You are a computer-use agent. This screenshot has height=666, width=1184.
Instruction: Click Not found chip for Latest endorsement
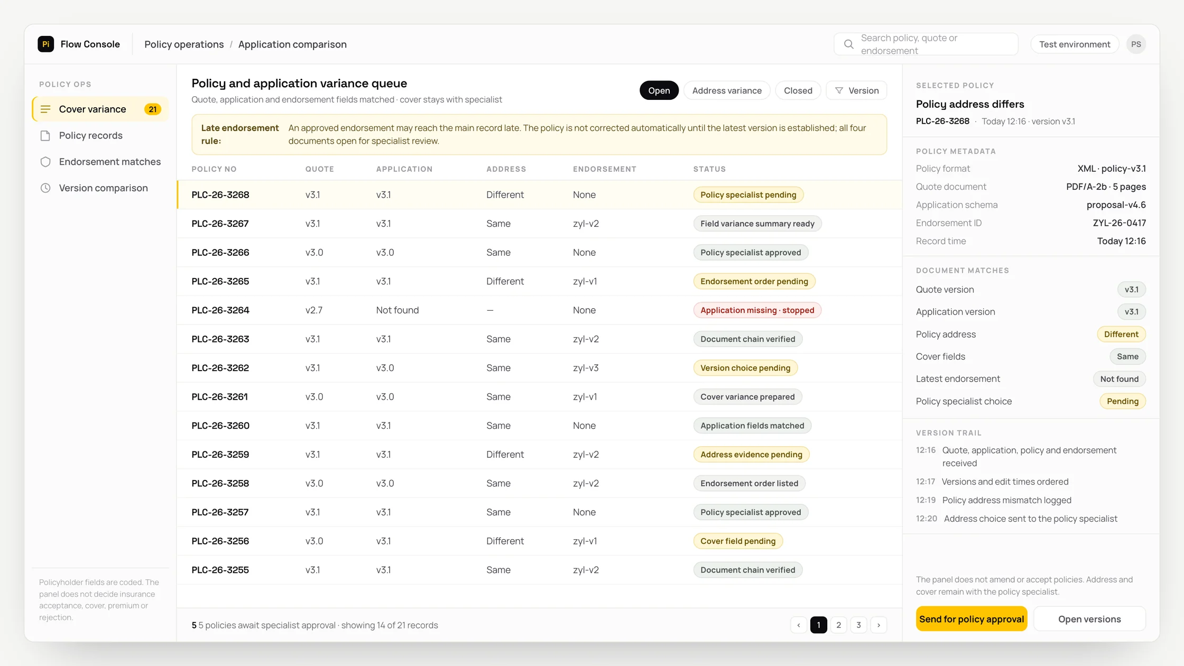pyautogui.click(x=1119, y=379)
